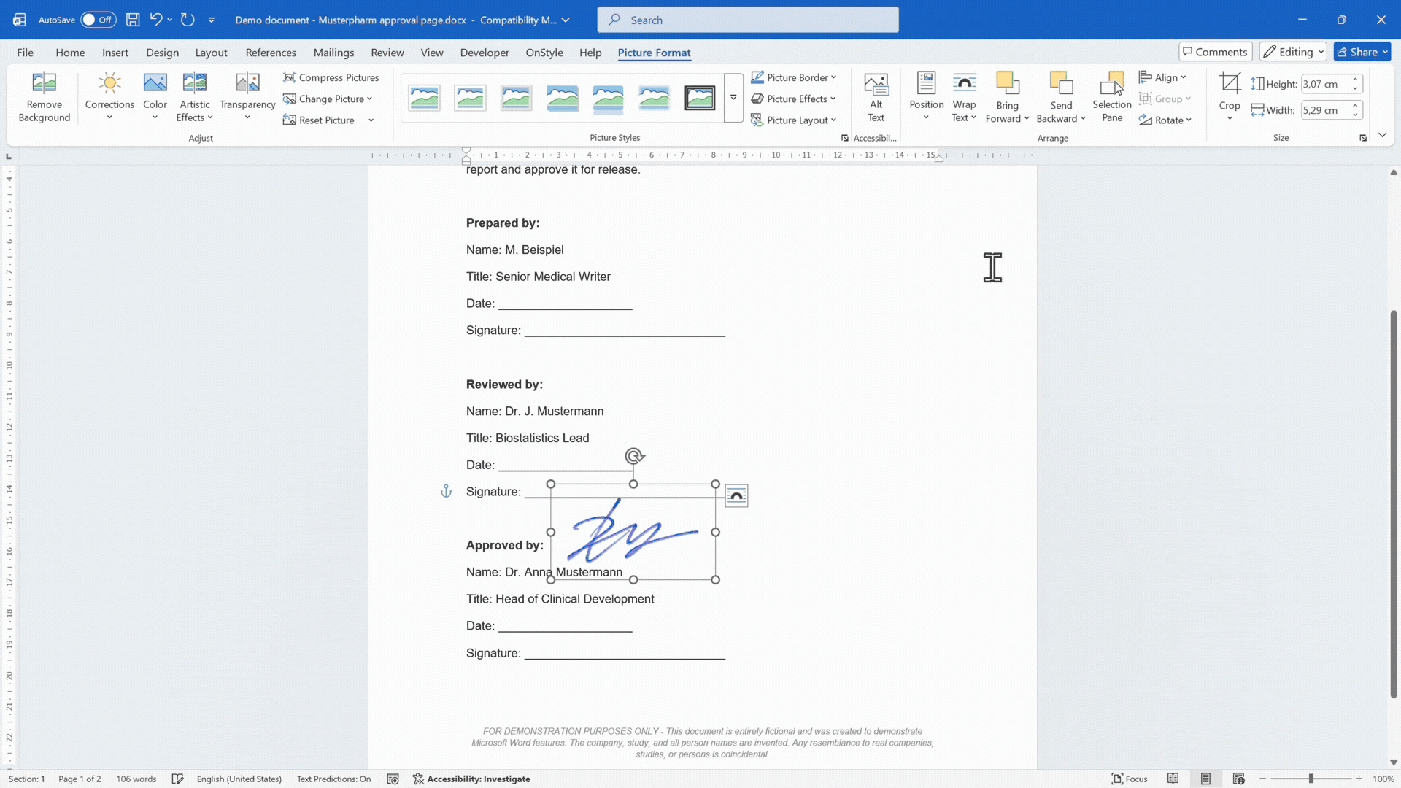Click the zoom out minus button
Image resolution: width=1401 pixels, height=788 pixels.
tap(1262, 779)
